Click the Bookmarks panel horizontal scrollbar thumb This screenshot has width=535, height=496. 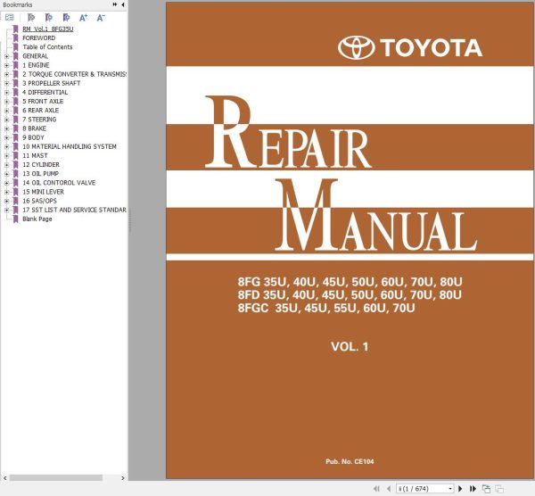pyautogui.click(x=56, y=478)
